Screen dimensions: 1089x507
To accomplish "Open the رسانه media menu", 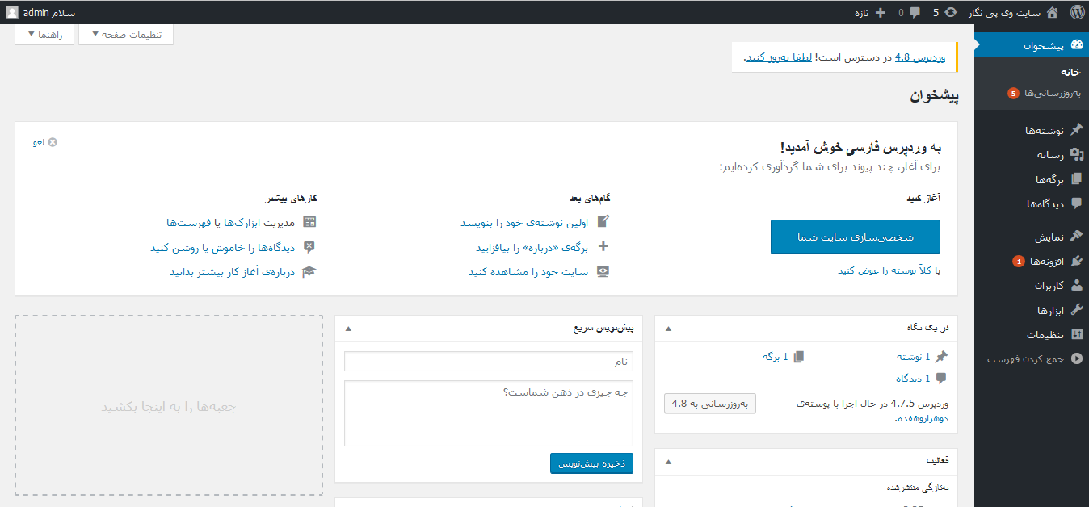I will [1032, 154].
